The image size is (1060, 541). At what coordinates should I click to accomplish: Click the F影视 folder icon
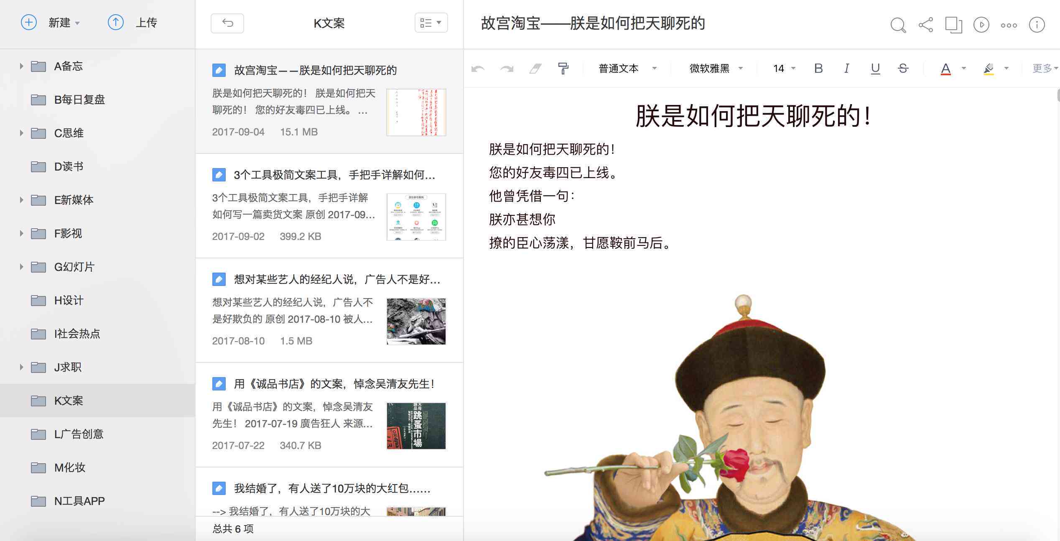(38, 233)
